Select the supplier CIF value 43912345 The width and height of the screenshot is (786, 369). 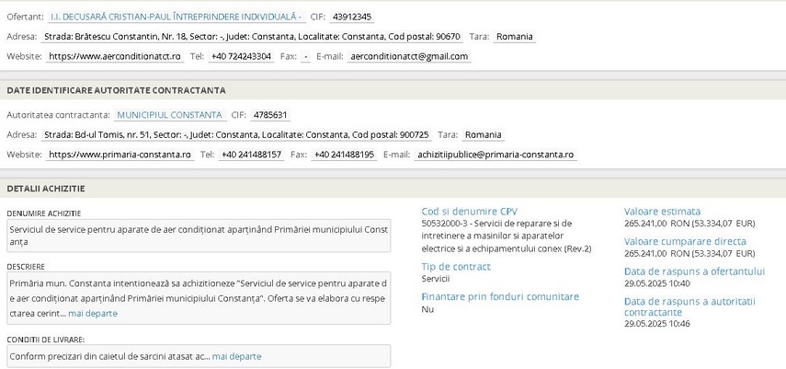tap(352, 17)
